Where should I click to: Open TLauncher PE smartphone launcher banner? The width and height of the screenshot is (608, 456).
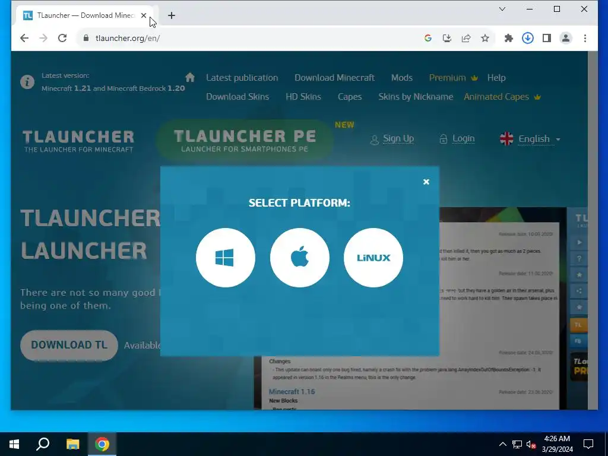pos(245,140)
